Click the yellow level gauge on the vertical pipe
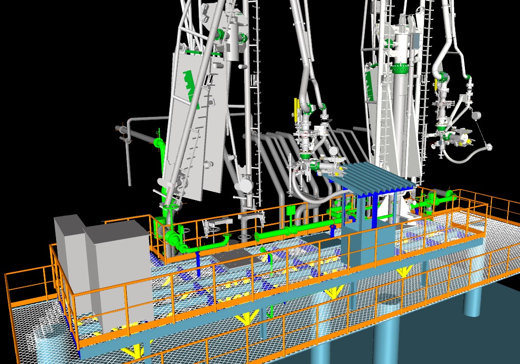This screenshot has height=364, width=520. tap(295, 109)
